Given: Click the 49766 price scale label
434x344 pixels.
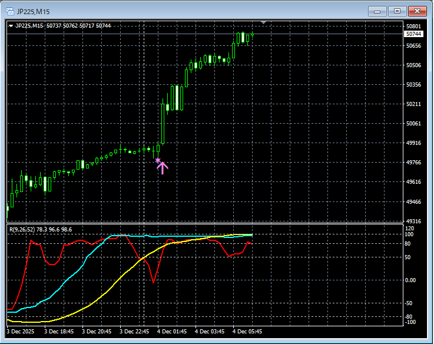Looking at the screenshot, I should click(413, 163).
